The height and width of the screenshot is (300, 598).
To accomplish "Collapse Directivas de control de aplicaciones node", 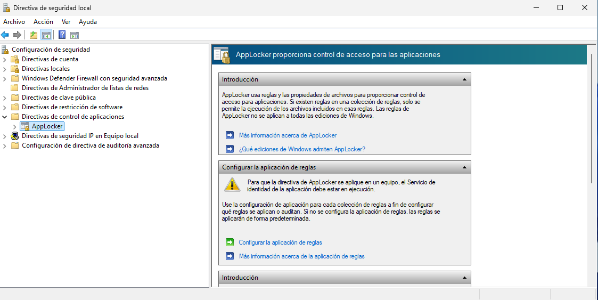I will pyautogui.click(x=5, y=117).
